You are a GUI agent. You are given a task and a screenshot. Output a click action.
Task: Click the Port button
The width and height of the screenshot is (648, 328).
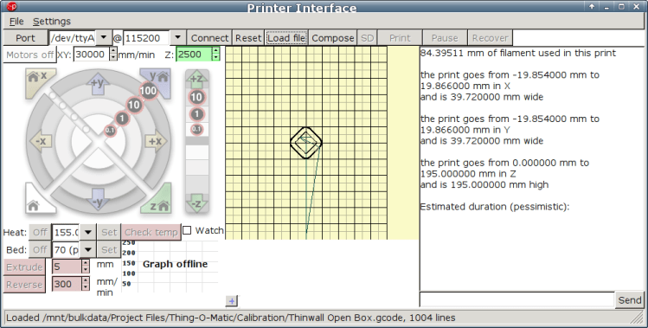tap(25, 38)
